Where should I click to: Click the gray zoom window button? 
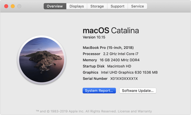pyautogui.click(x=19, y=6)
